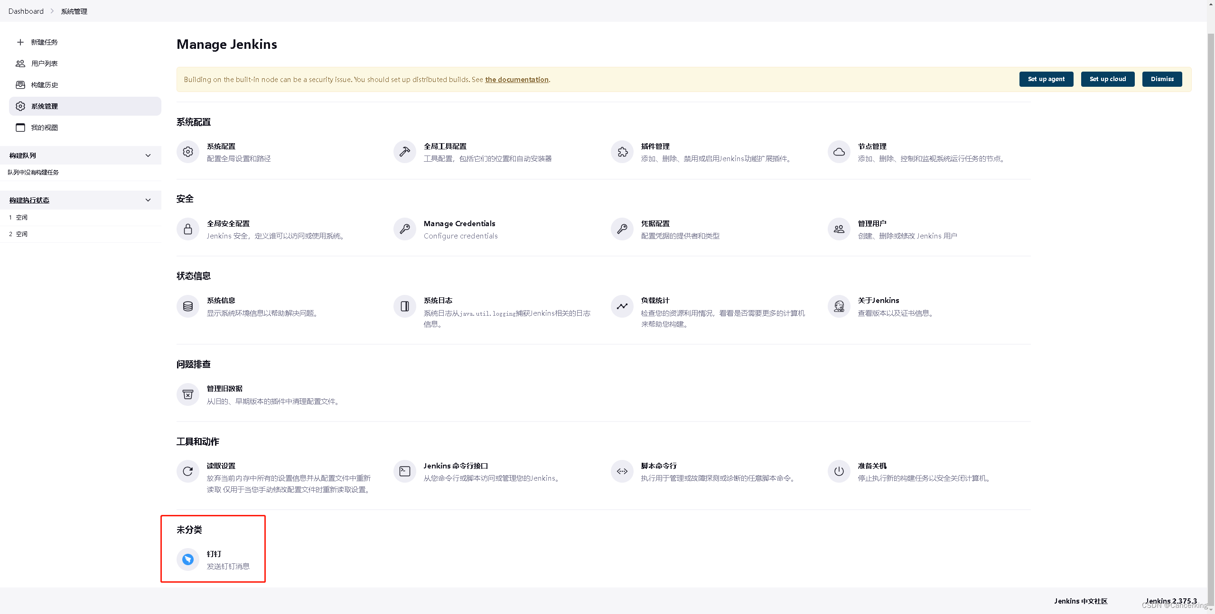
Task: Click the Configure credentials description
Action: coord(460,236)
